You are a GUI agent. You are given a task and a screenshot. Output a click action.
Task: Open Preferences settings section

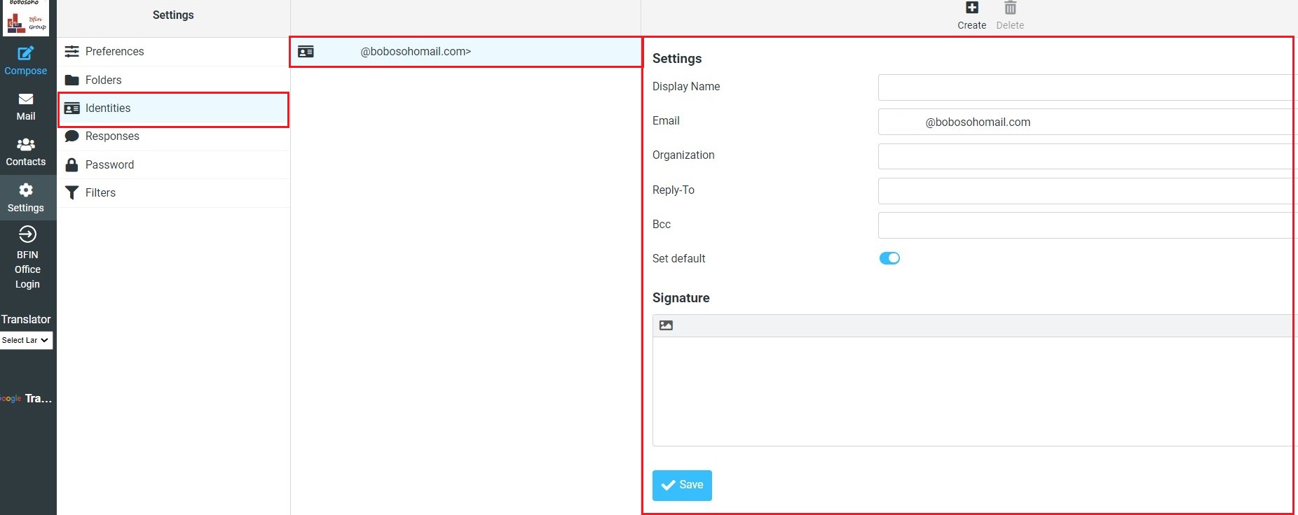pyautogui.click(x=114, y=52)
